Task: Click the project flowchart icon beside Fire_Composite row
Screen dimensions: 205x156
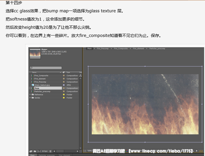Action: click(81, 76)
